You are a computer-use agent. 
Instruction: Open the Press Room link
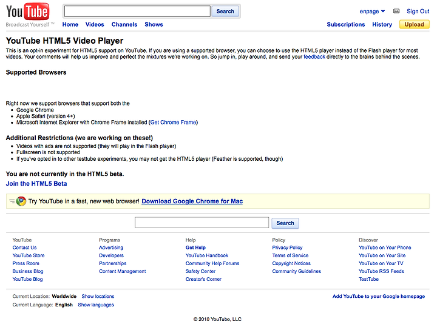click(26, 263)
